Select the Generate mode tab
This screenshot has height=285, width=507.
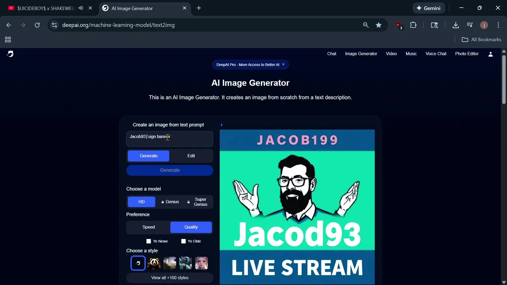[149, 156]
